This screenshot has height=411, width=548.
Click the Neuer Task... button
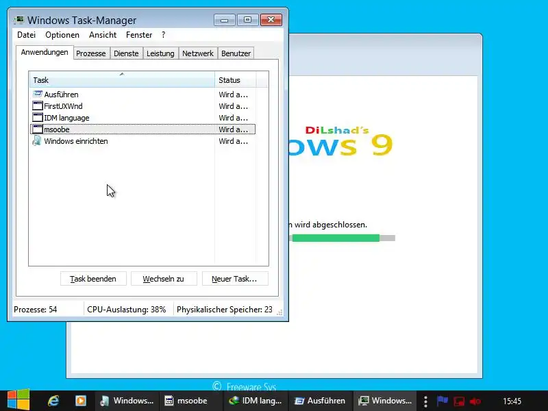[234, 279]
